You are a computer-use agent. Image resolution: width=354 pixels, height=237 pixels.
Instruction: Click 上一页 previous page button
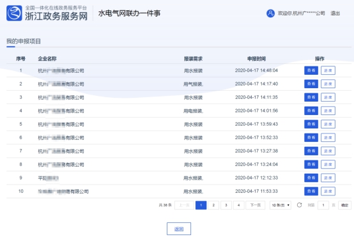point(184,205)
